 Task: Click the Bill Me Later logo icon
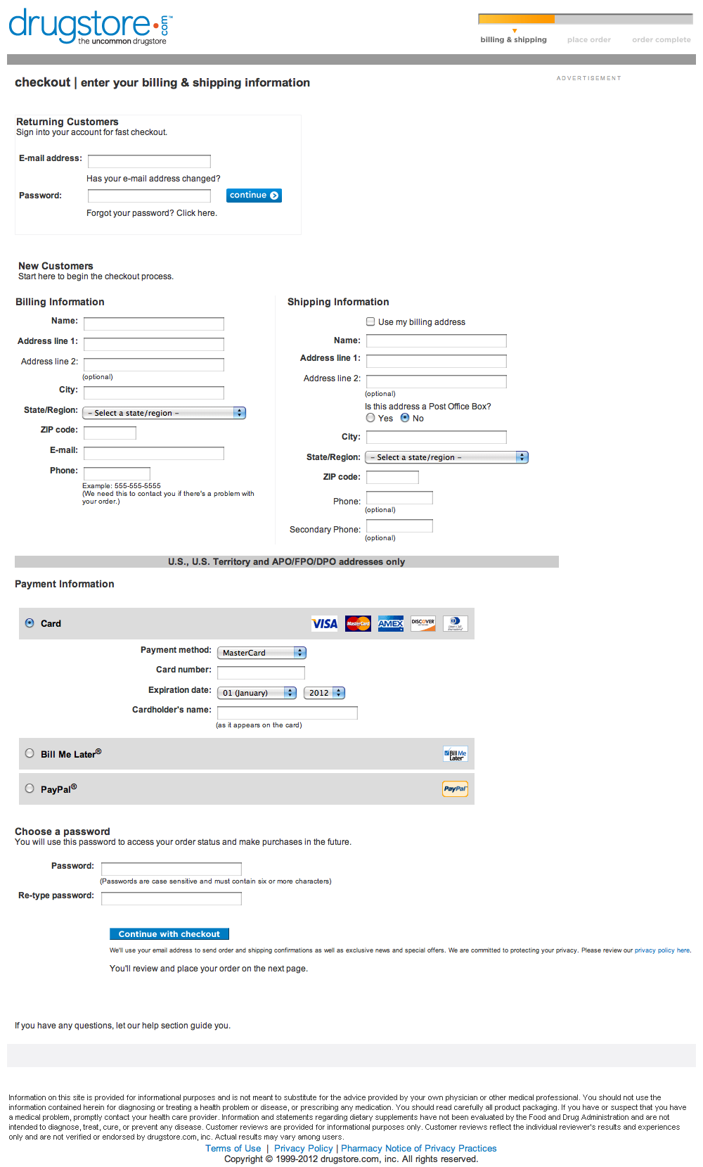[x=456, y=754]
